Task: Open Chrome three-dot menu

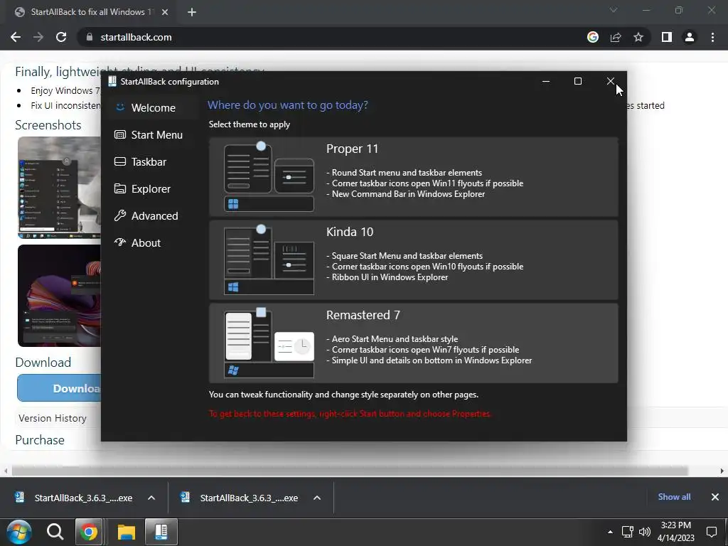Action: click(x=712, y=37)
